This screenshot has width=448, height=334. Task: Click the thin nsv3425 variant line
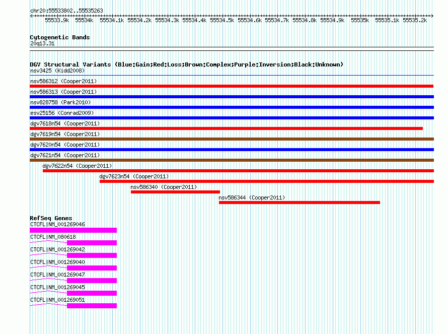(x=232, y=76)
